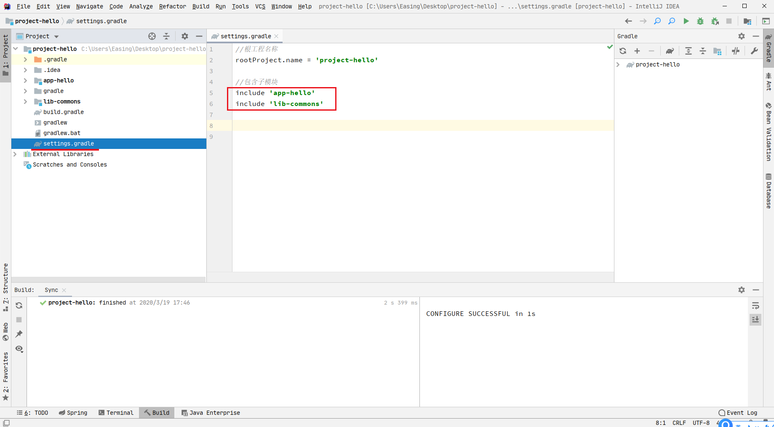The width and height of the screenshot is (774, 427).
Task: Toggle soft-wrap in build output
Action: click(x=755, y=305)
